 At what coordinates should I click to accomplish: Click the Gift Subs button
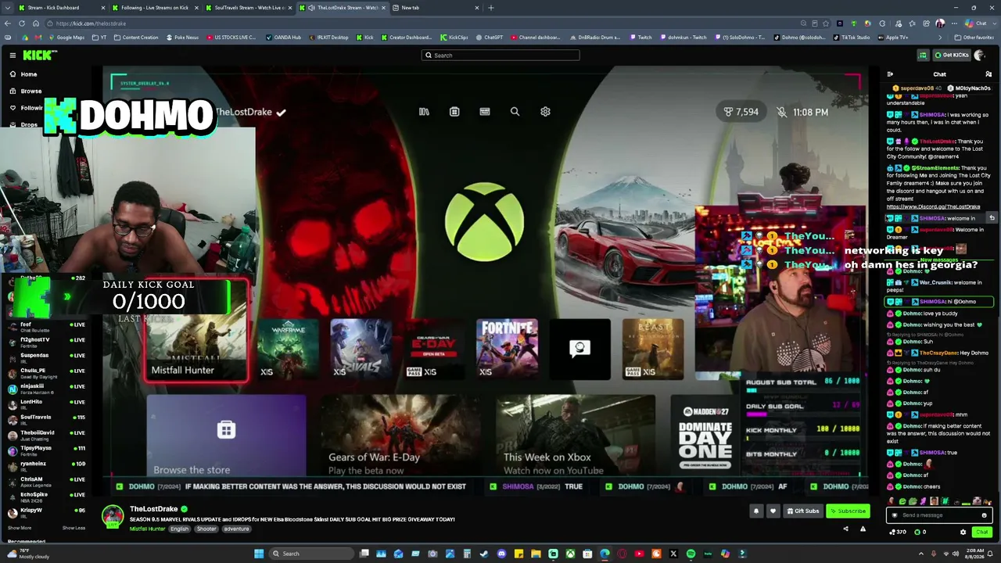pyautogui.click(x=802, y=511)
